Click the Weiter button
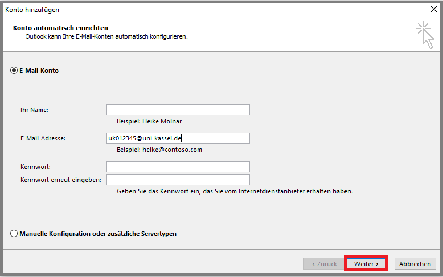This screenshot has width=443, height=277. pos(366,264)
